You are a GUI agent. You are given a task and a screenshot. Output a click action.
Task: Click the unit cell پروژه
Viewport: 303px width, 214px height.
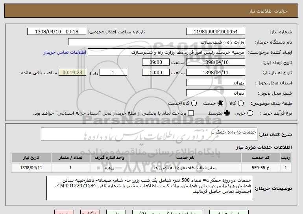pos(109,168)
